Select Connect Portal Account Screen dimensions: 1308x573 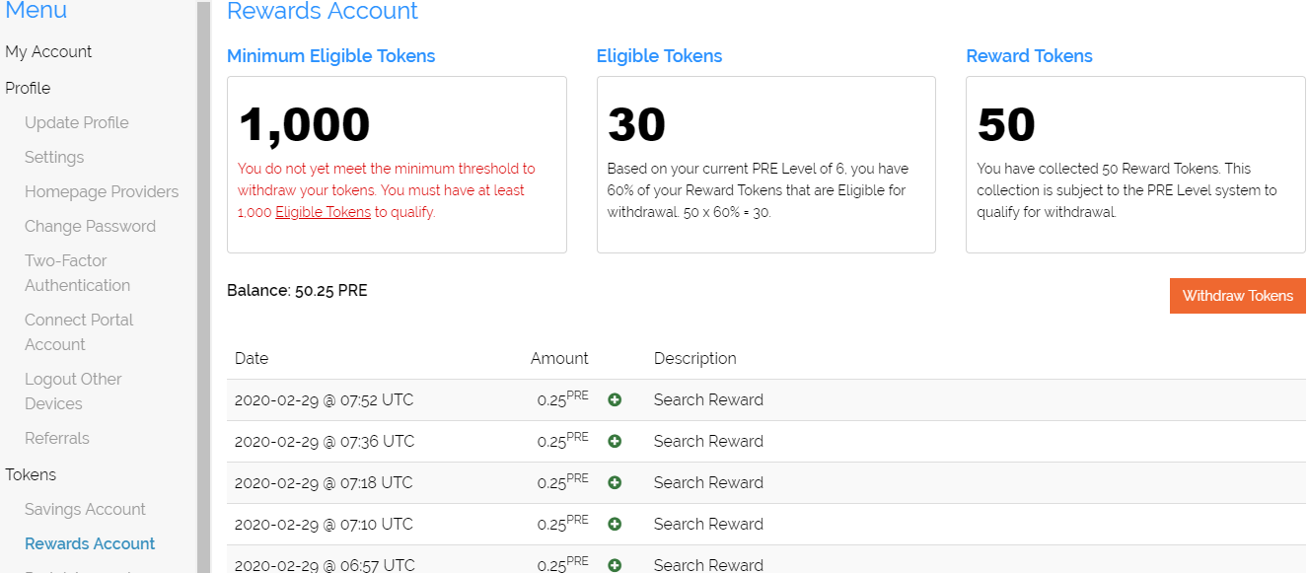pos(79,332)
